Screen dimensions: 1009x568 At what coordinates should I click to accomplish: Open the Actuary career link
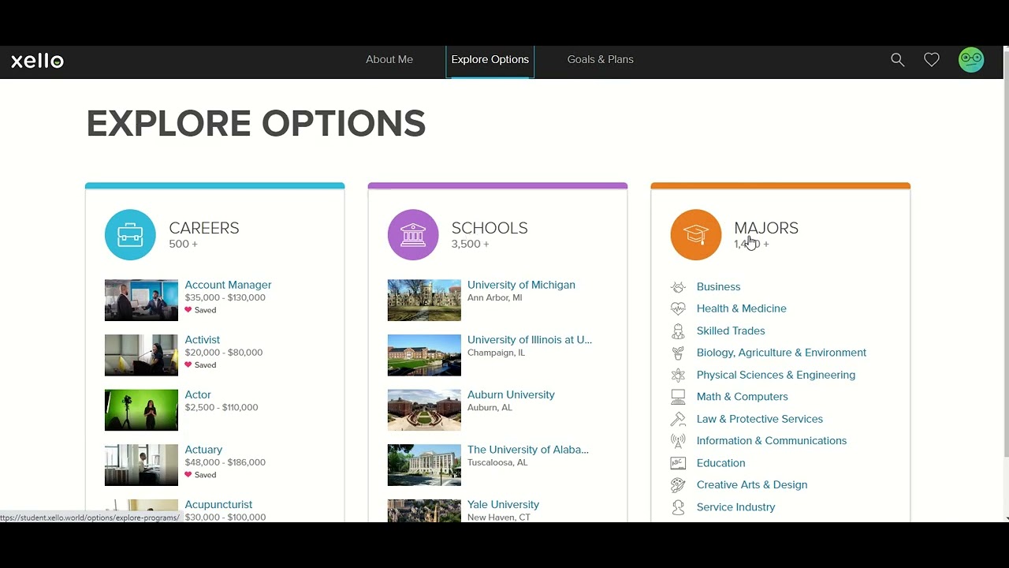coord(203,450)
